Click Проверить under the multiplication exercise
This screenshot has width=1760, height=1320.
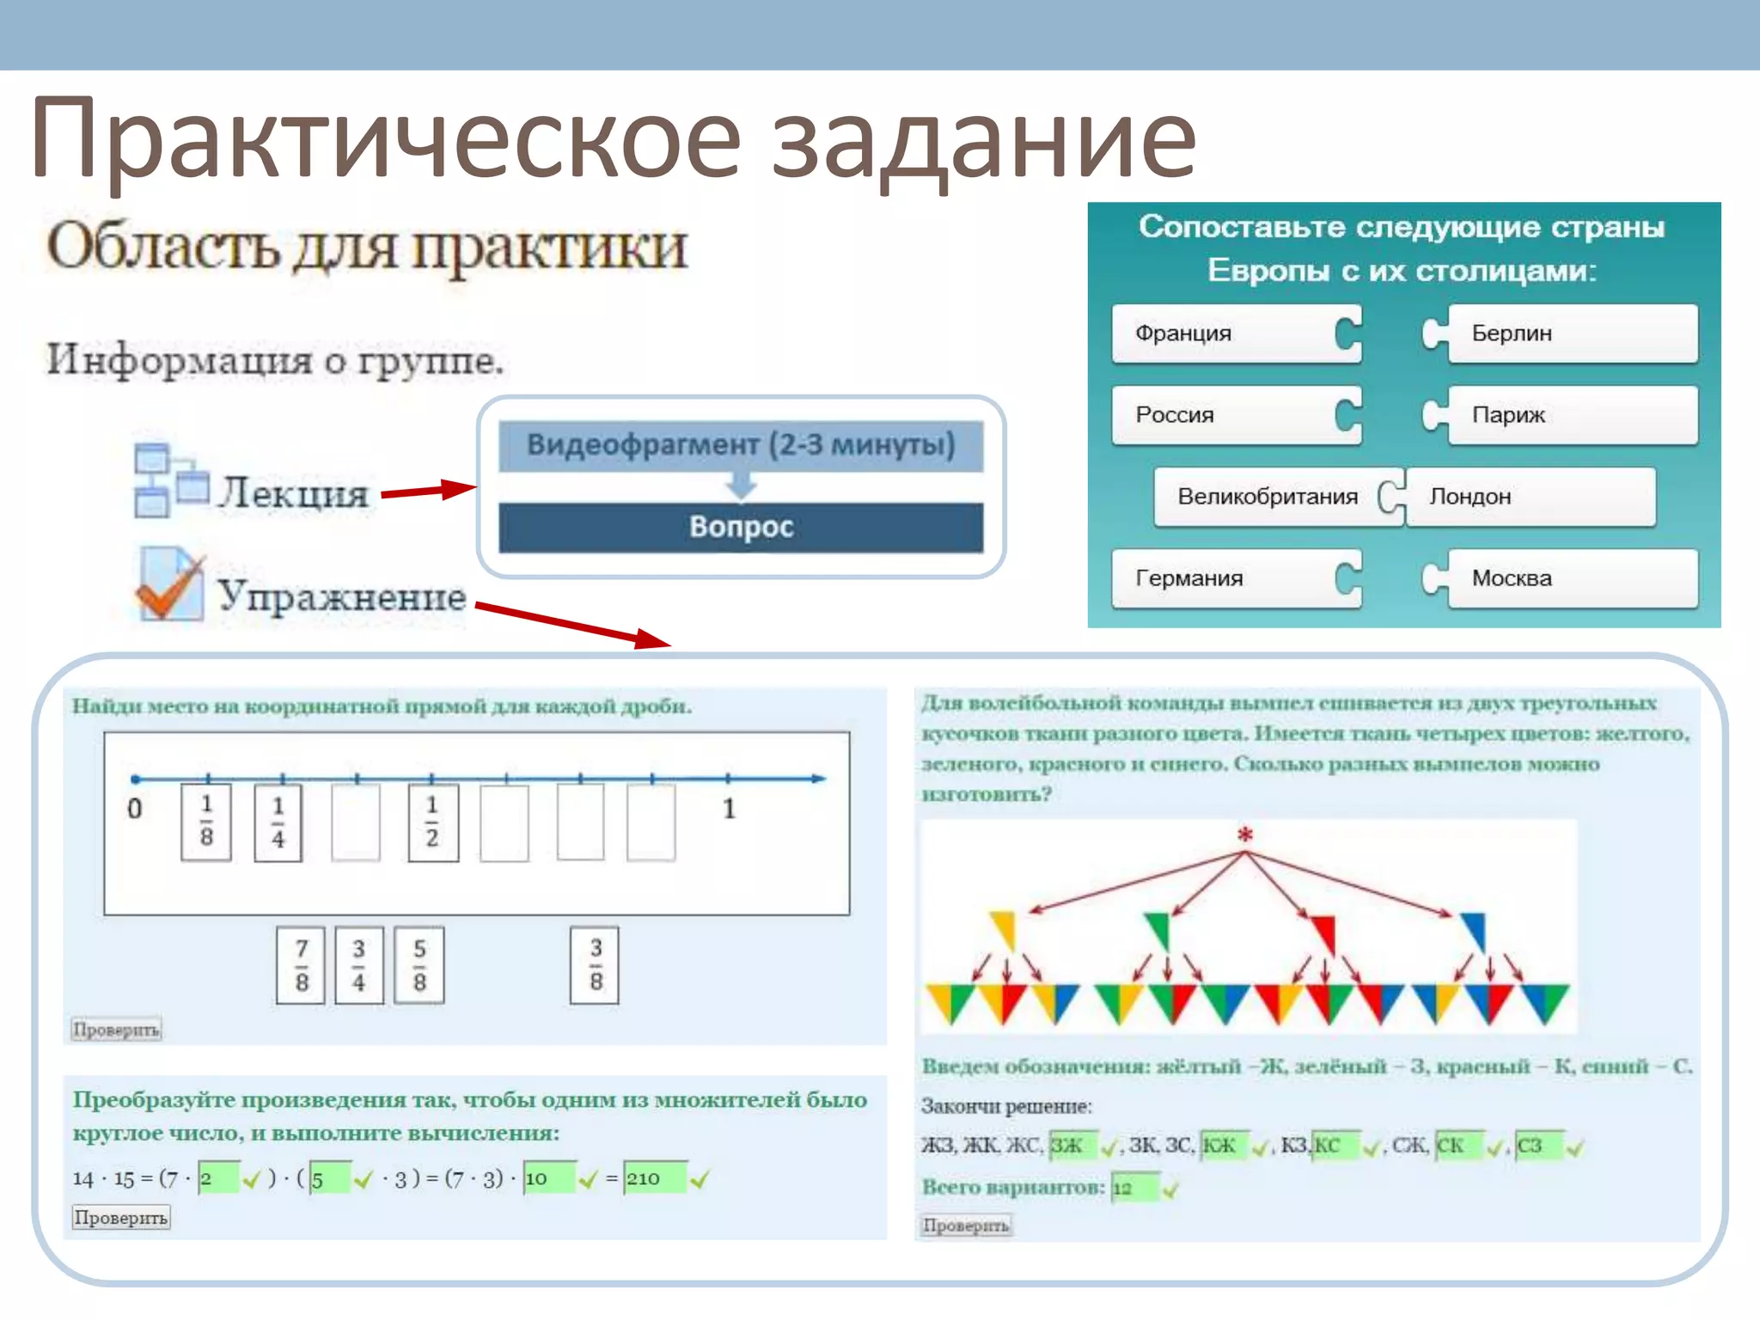click(120, 1217)
